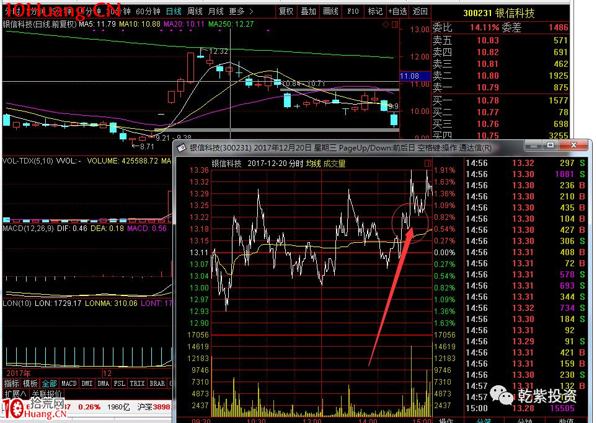
Task: Expand the 更多 period options
Action: [x=241, y=11]
